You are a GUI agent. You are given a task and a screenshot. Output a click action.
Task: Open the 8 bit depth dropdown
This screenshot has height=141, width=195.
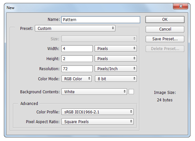click(x=116, y=79)
